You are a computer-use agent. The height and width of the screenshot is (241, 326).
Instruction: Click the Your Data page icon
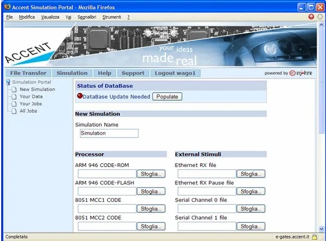point(14,97)
